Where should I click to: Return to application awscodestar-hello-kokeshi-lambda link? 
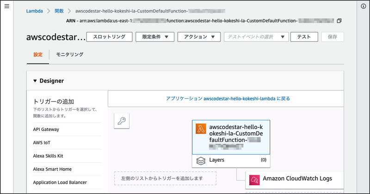click(x=228, y=99)
